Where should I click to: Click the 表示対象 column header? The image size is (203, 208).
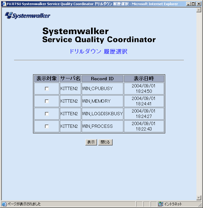point(47,78)
